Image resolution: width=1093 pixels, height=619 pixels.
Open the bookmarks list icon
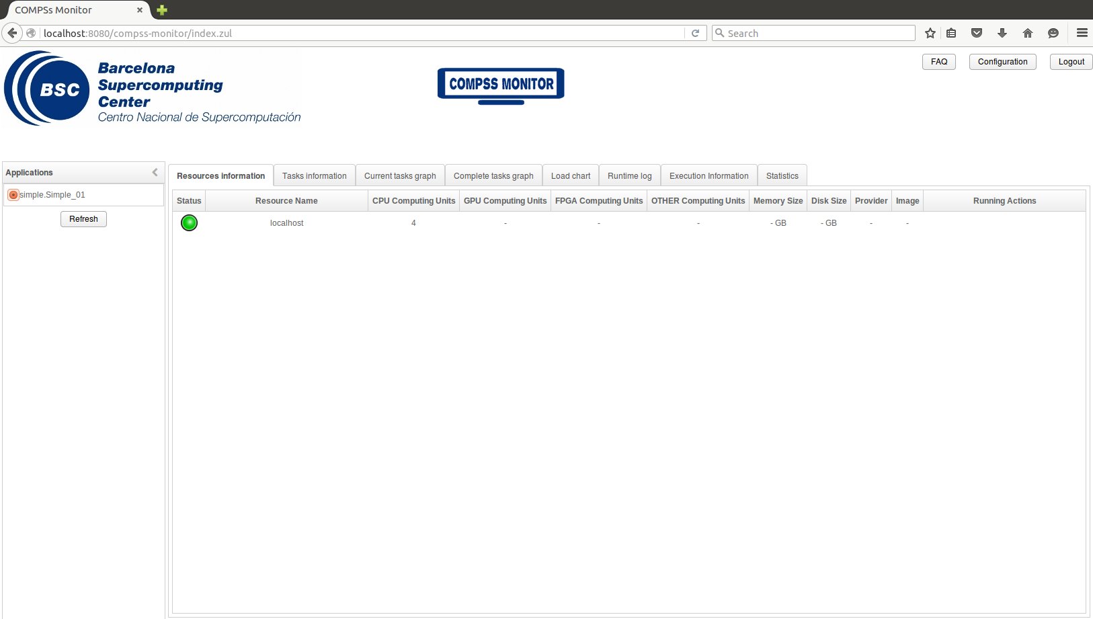tap(951, 33)
